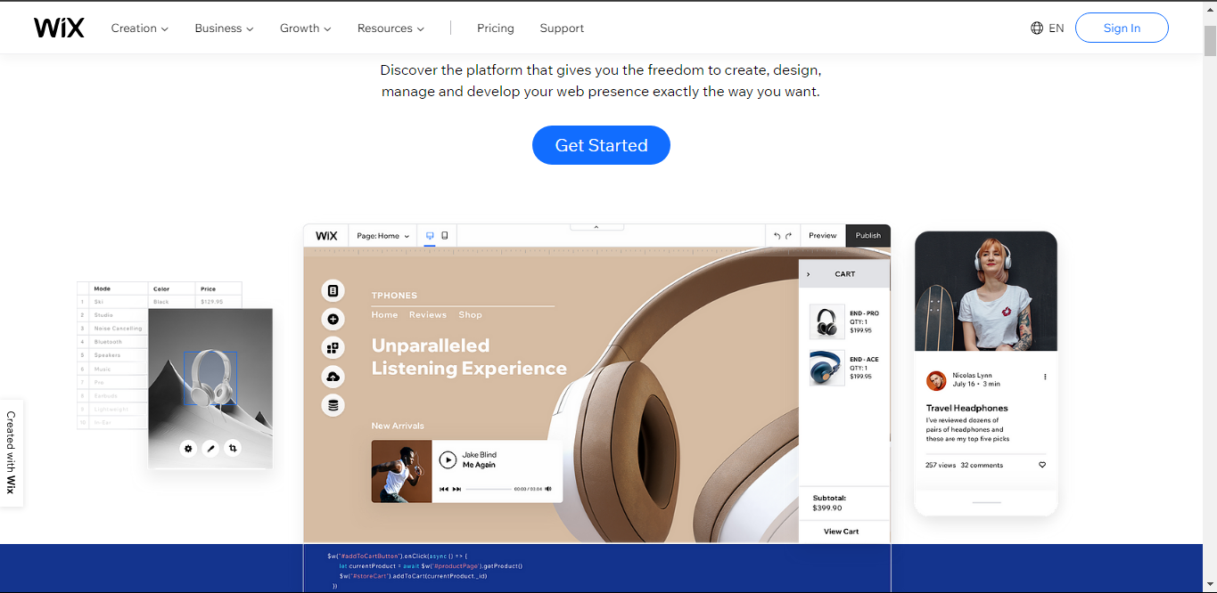Screen dimensions: 1217x593
Task: Click the Travel Headphones post title
Action: [967, 408]
